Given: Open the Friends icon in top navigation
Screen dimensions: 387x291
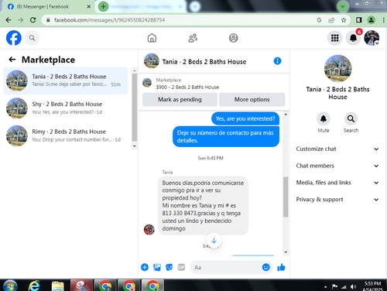Looking at the screenshot, I should coord(193,38).
